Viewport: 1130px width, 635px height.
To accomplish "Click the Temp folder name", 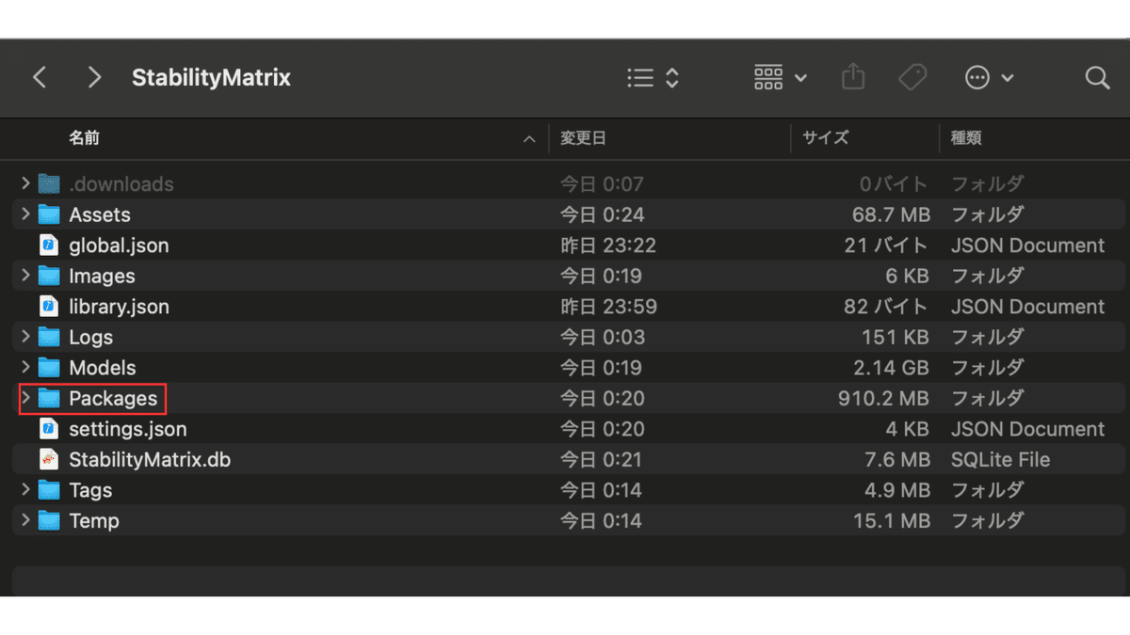I will pos(94,521).
